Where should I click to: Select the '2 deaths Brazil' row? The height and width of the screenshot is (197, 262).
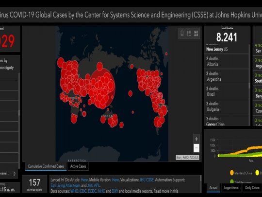tap(226, 91)
